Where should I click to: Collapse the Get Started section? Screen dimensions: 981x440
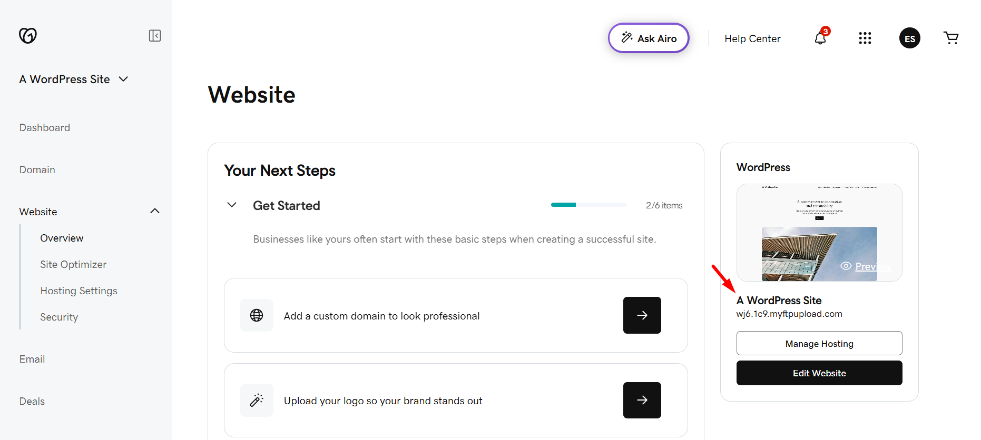[231, 205]
